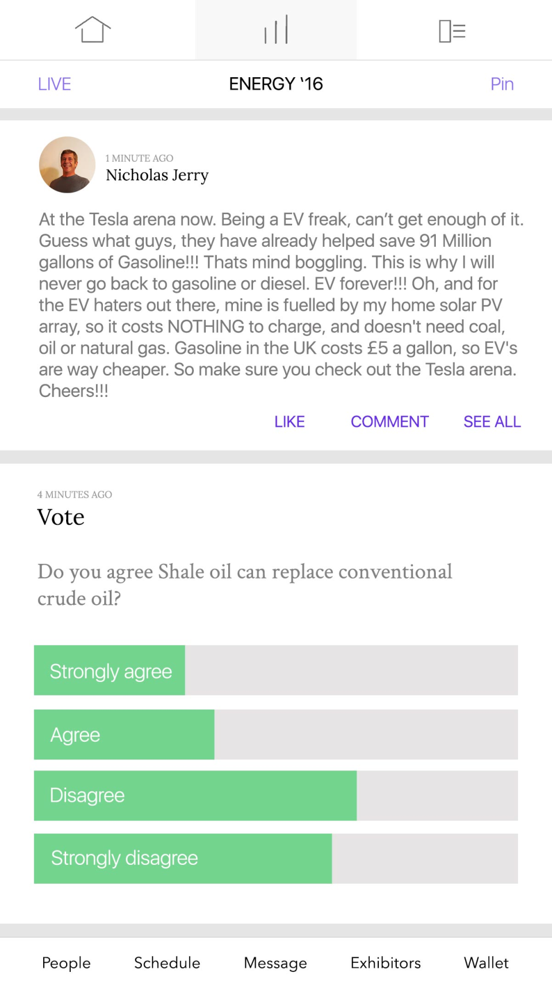This screenshot has width=552, height=988.
Task: Like Nicholas Jerry's post
Action: click(x=289, y=422)
